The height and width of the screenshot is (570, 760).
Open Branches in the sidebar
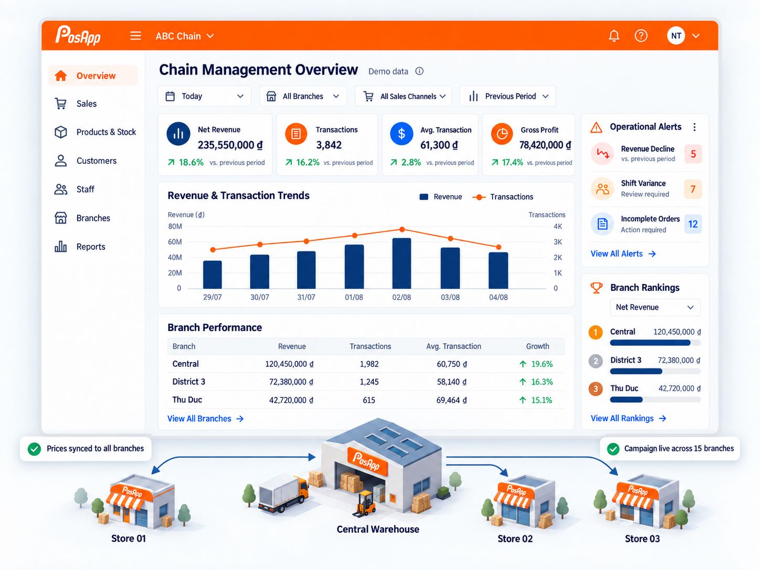(93, 218)
